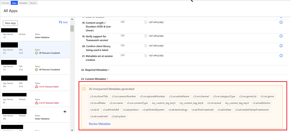Click the green check icon for SDK 3.0 app

(37, 53)
